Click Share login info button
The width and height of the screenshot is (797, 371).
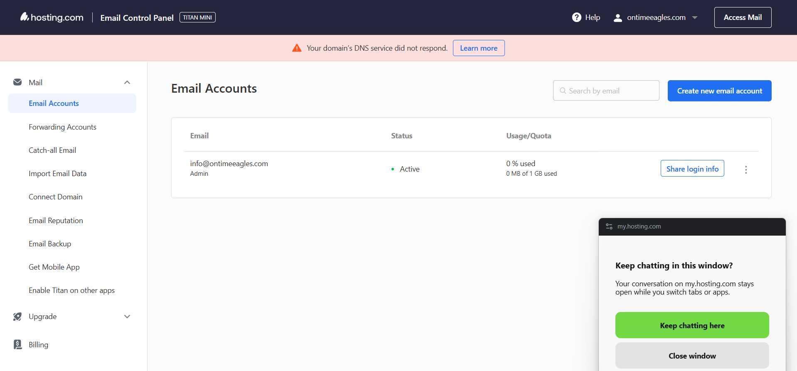[x=692, y=169]
